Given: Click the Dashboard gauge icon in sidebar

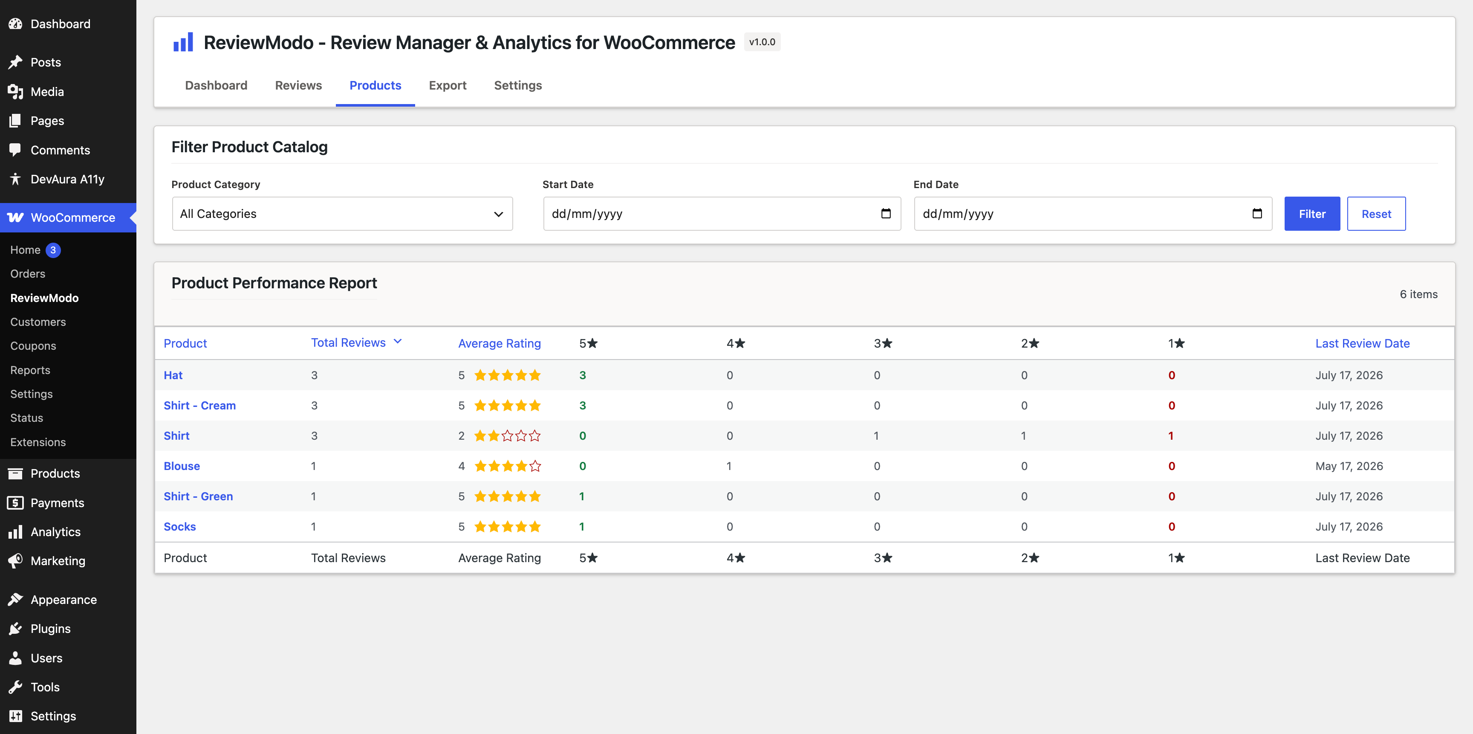Looking at the screenshot, I should click(15, 24).
